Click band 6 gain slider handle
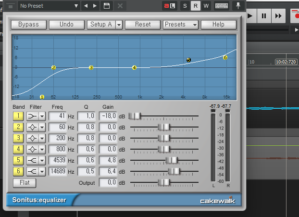 [x=174, y=171]
